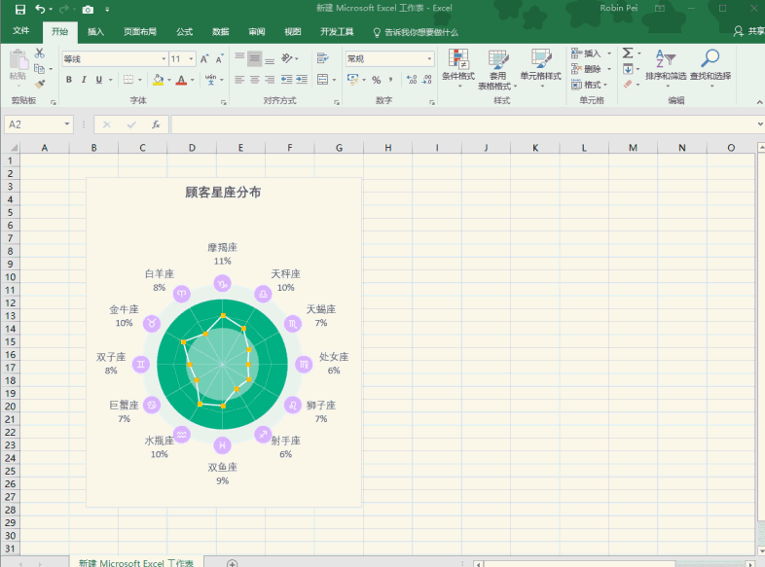Open 条件格式 conditional formatting

[x=458, y=69]
